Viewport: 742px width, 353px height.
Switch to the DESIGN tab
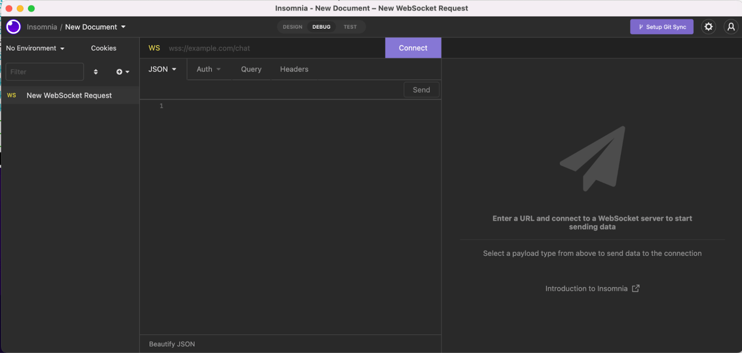292,27
